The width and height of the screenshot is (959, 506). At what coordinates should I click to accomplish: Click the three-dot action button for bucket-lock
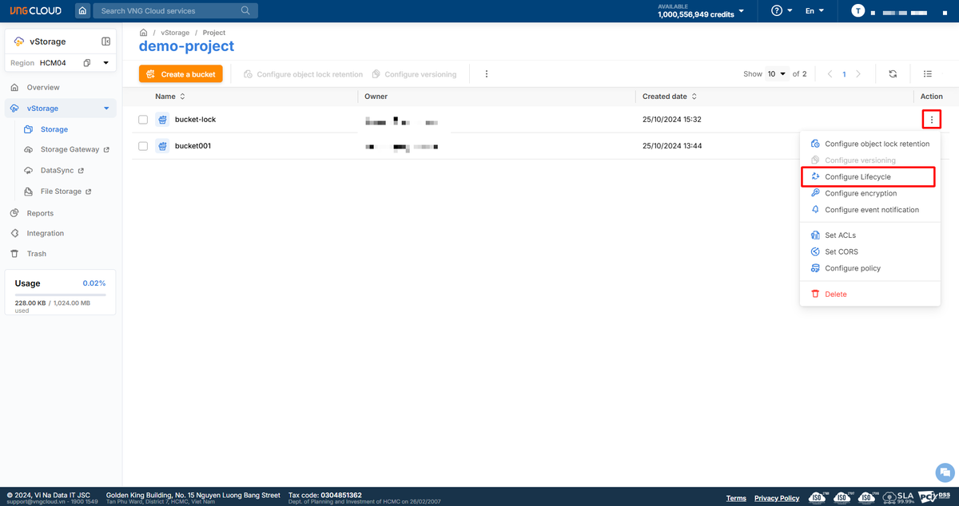coord(931,120)
